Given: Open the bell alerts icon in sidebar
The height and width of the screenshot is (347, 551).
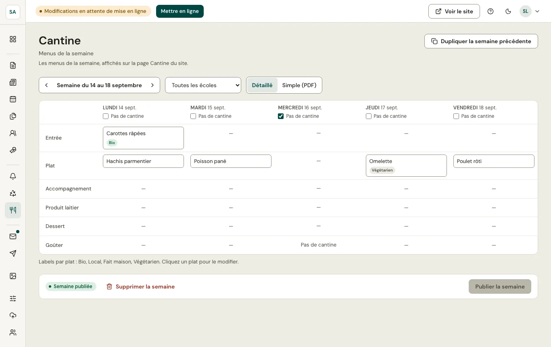Looking at the screenshot, I should [13, 176].
